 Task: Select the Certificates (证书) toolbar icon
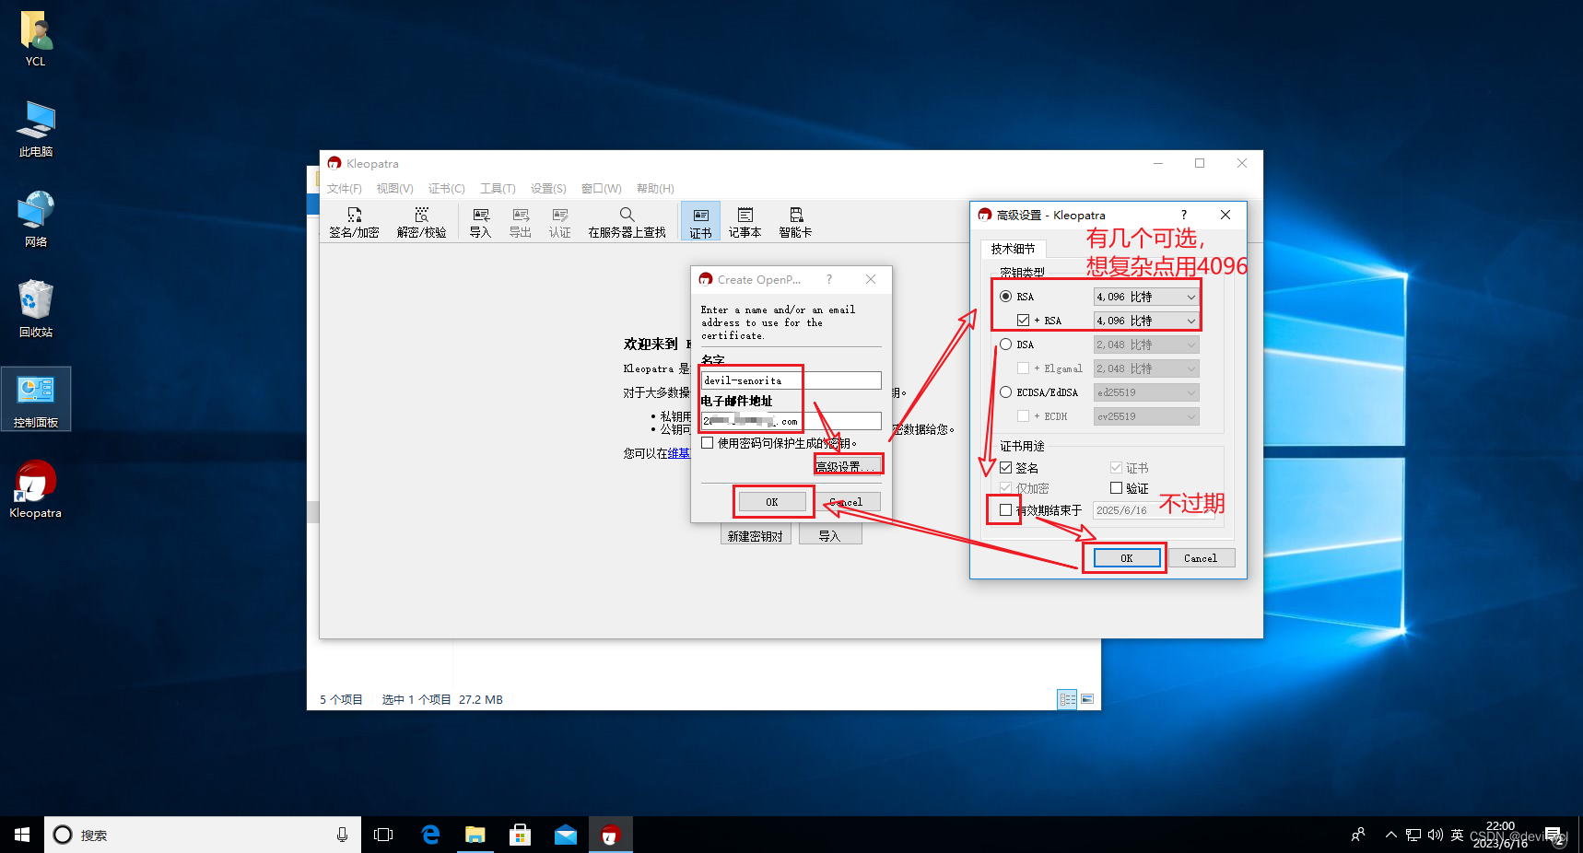coord(700,223)
